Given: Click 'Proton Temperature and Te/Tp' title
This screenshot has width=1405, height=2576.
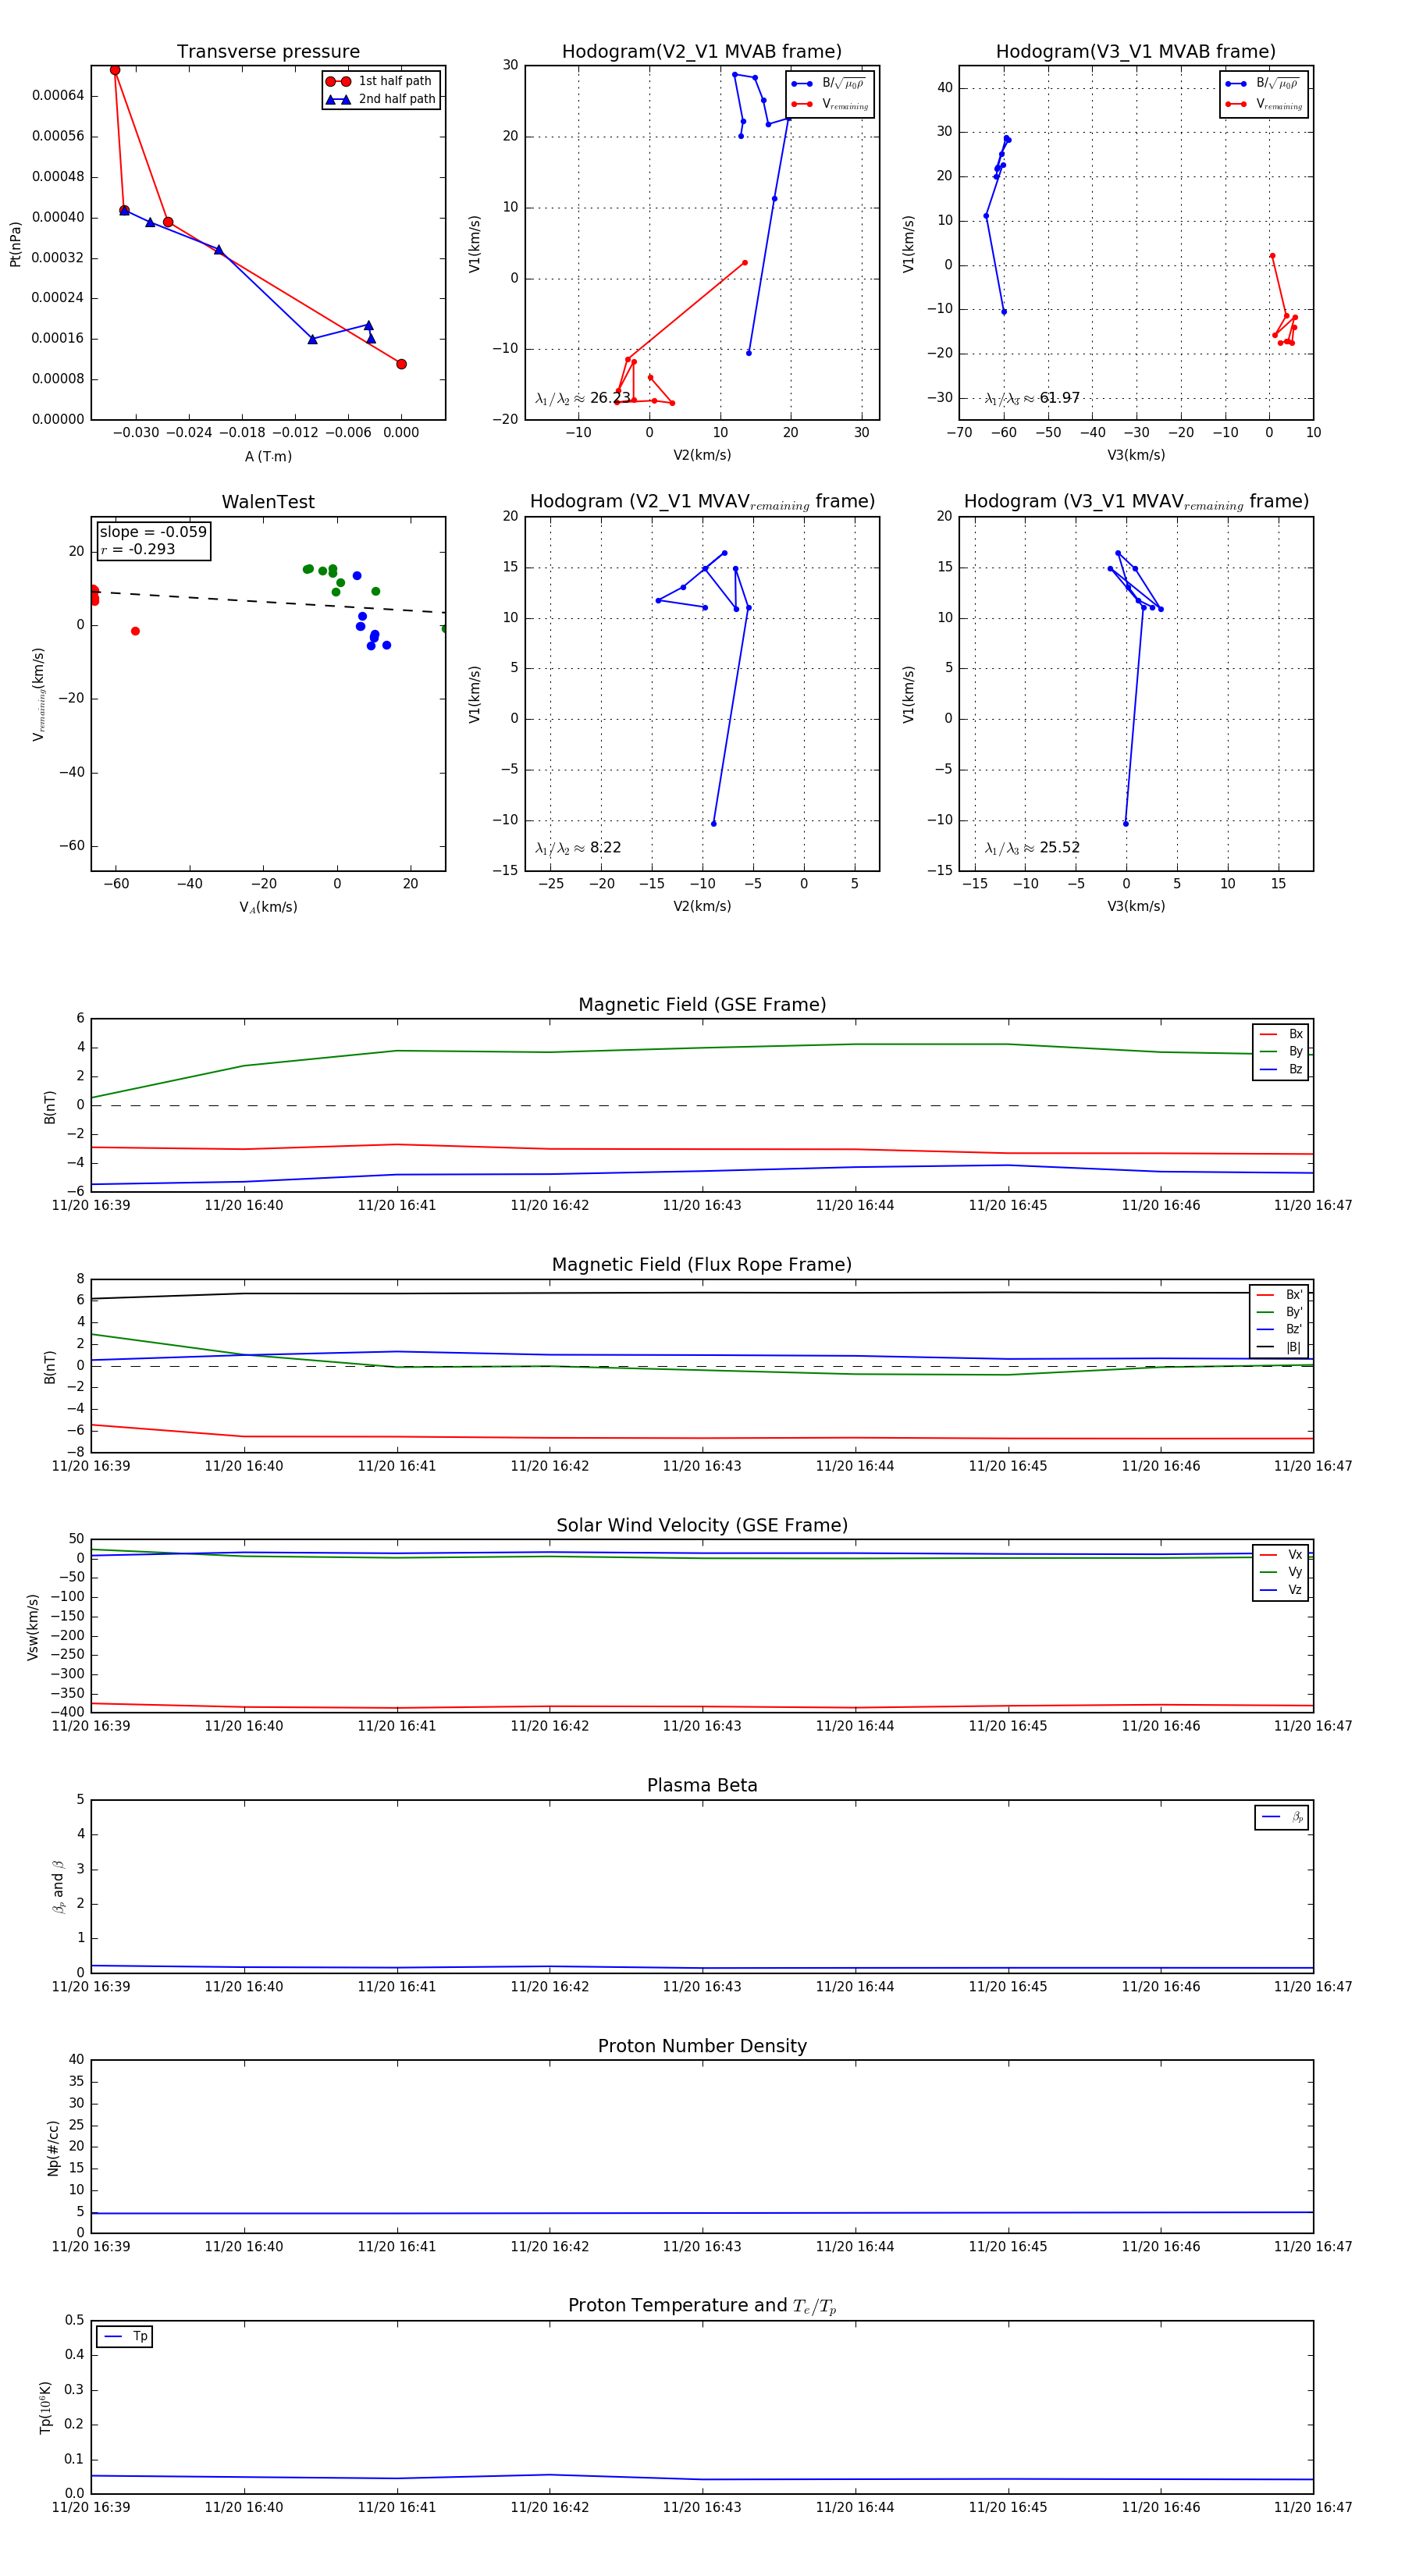Looking at the screenshot, I should [x=702, y=2306].
